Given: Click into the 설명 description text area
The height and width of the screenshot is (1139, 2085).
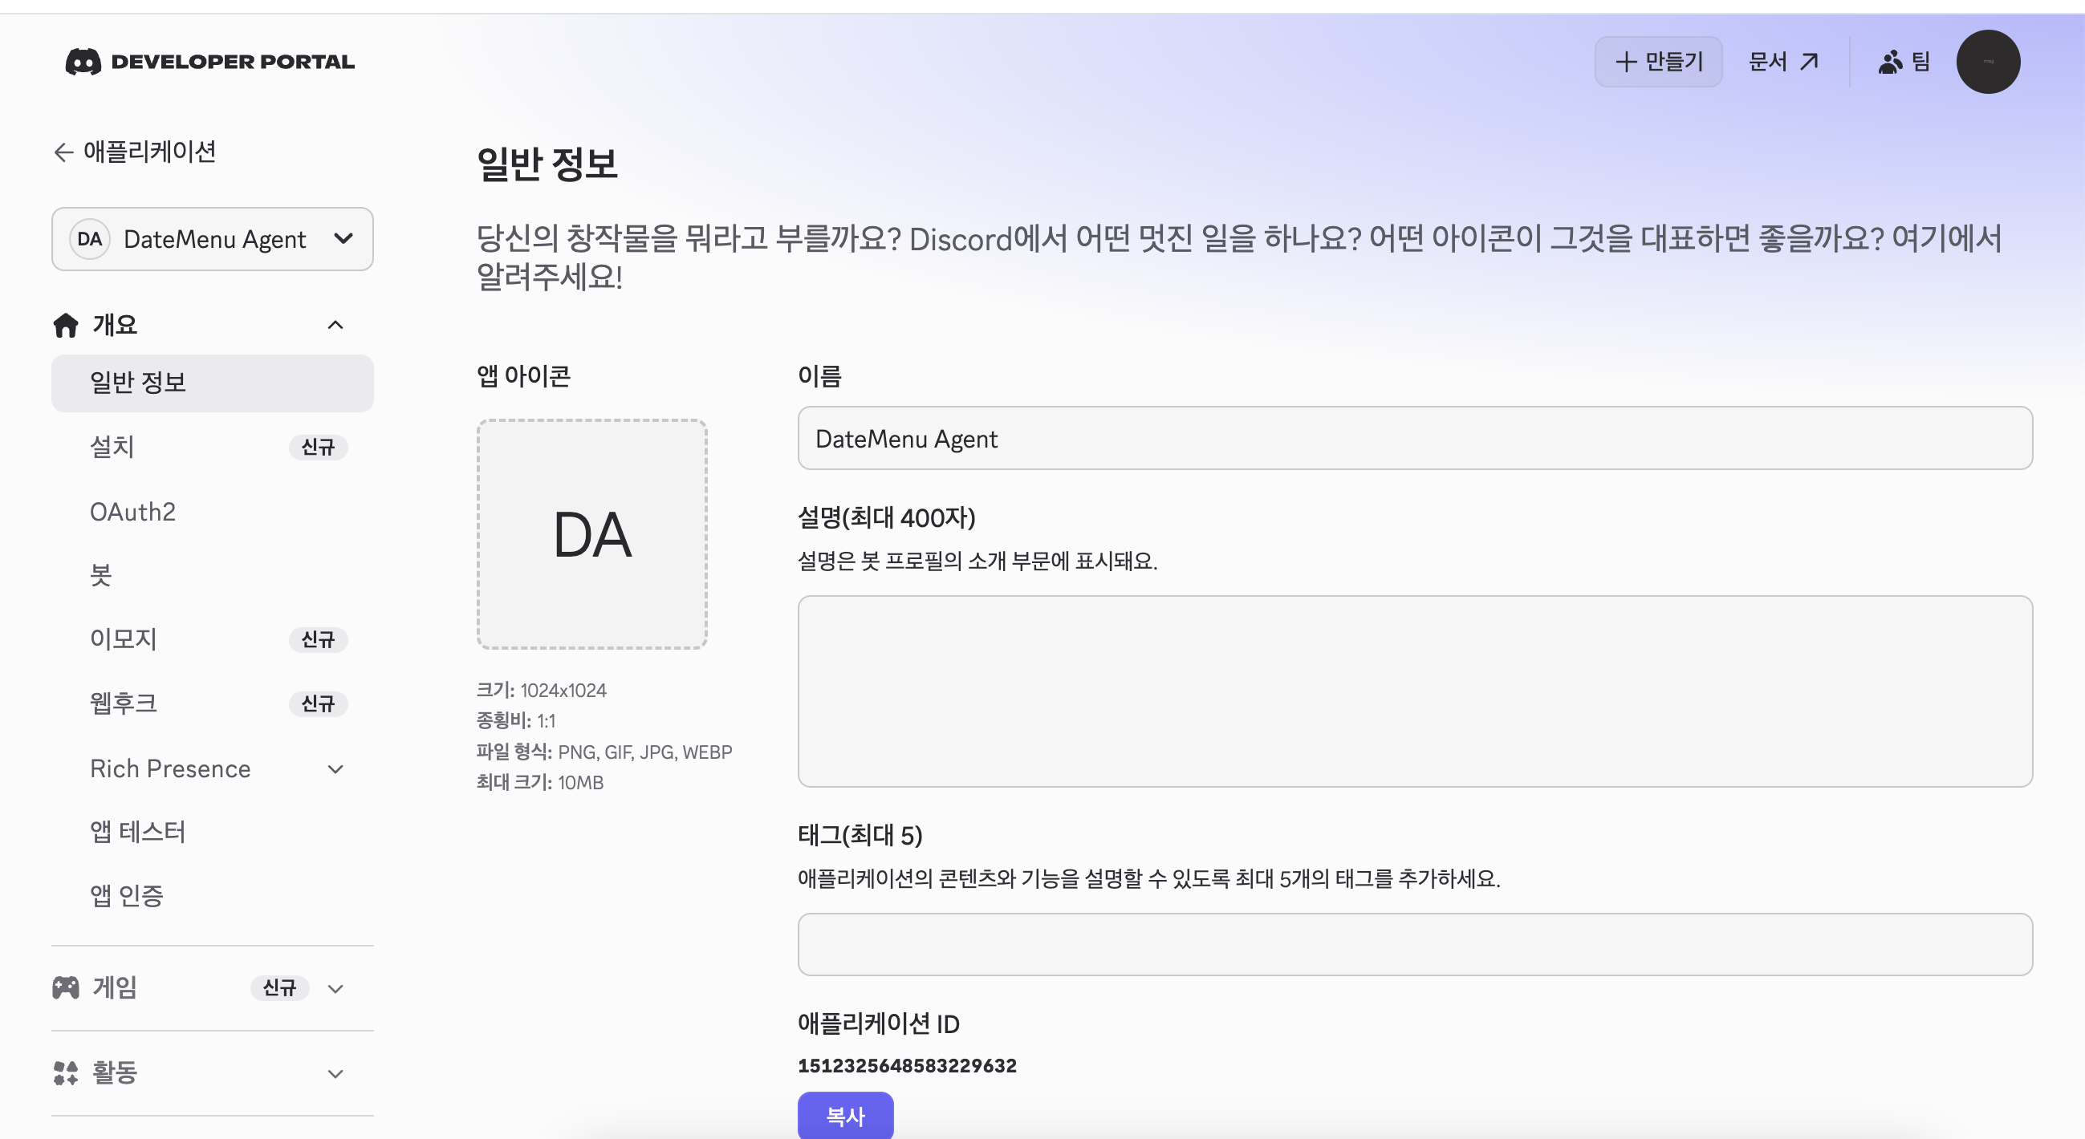Looking at the screenshot, I should (1415, 691).
